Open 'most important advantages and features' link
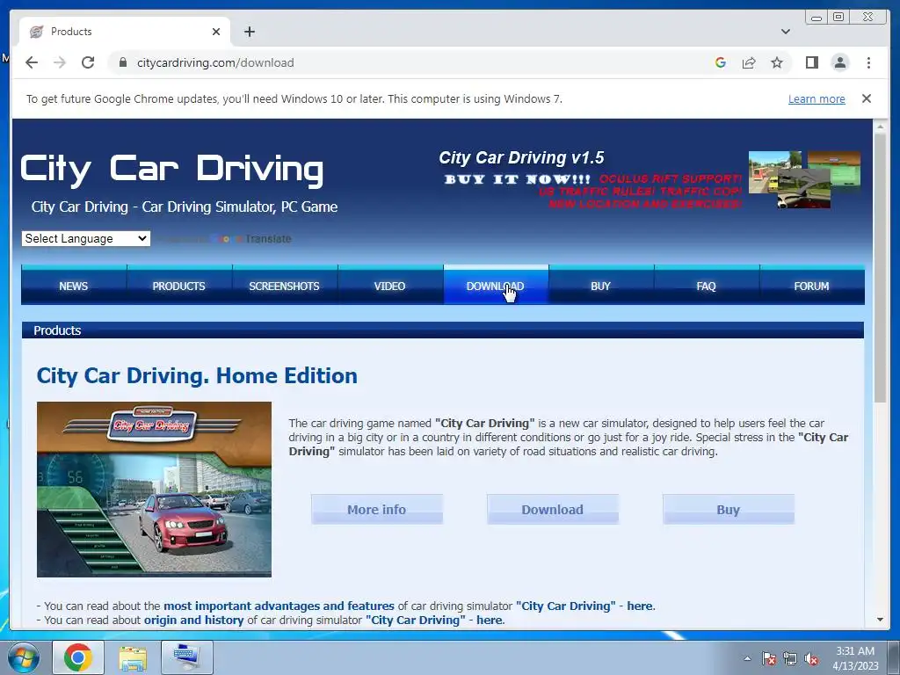This screenshot has height=675, width=900. [279, 606]
